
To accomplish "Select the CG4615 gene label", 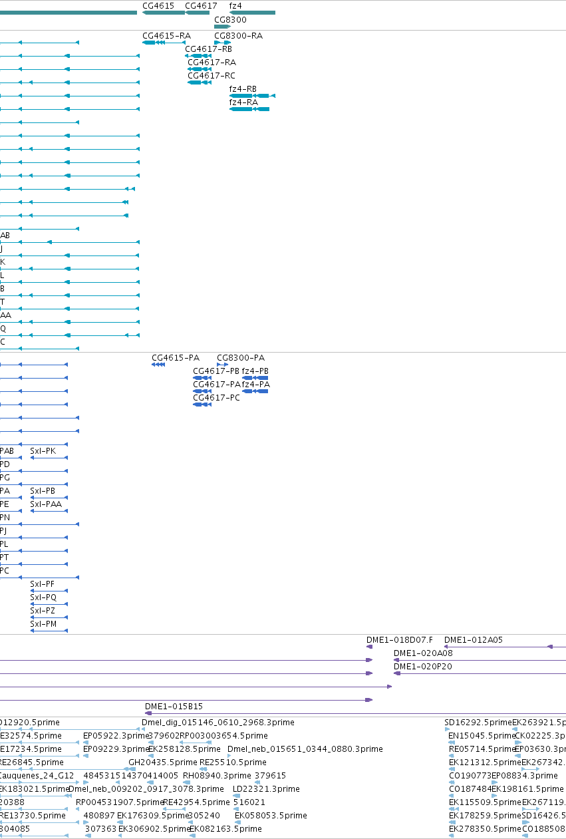I will tap(158, 5).
